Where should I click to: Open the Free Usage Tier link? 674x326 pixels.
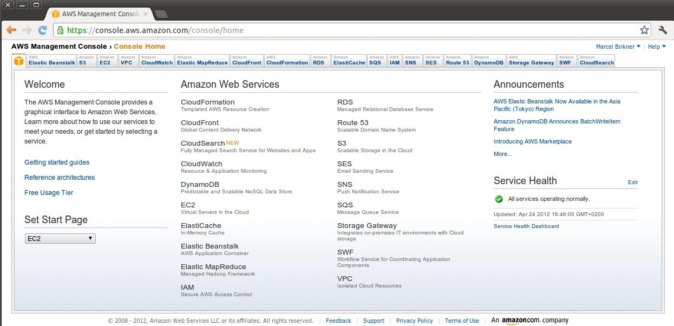[x=49, y=193]
